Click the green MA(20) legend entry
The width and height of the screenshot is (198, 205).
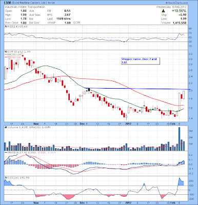click(x=13, y=54)
